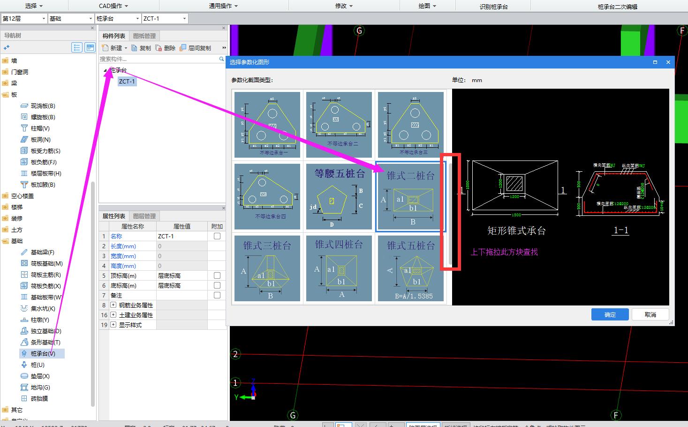
Task: Select the 垫层(X) cushion layer item
Action: click(40, 376)
